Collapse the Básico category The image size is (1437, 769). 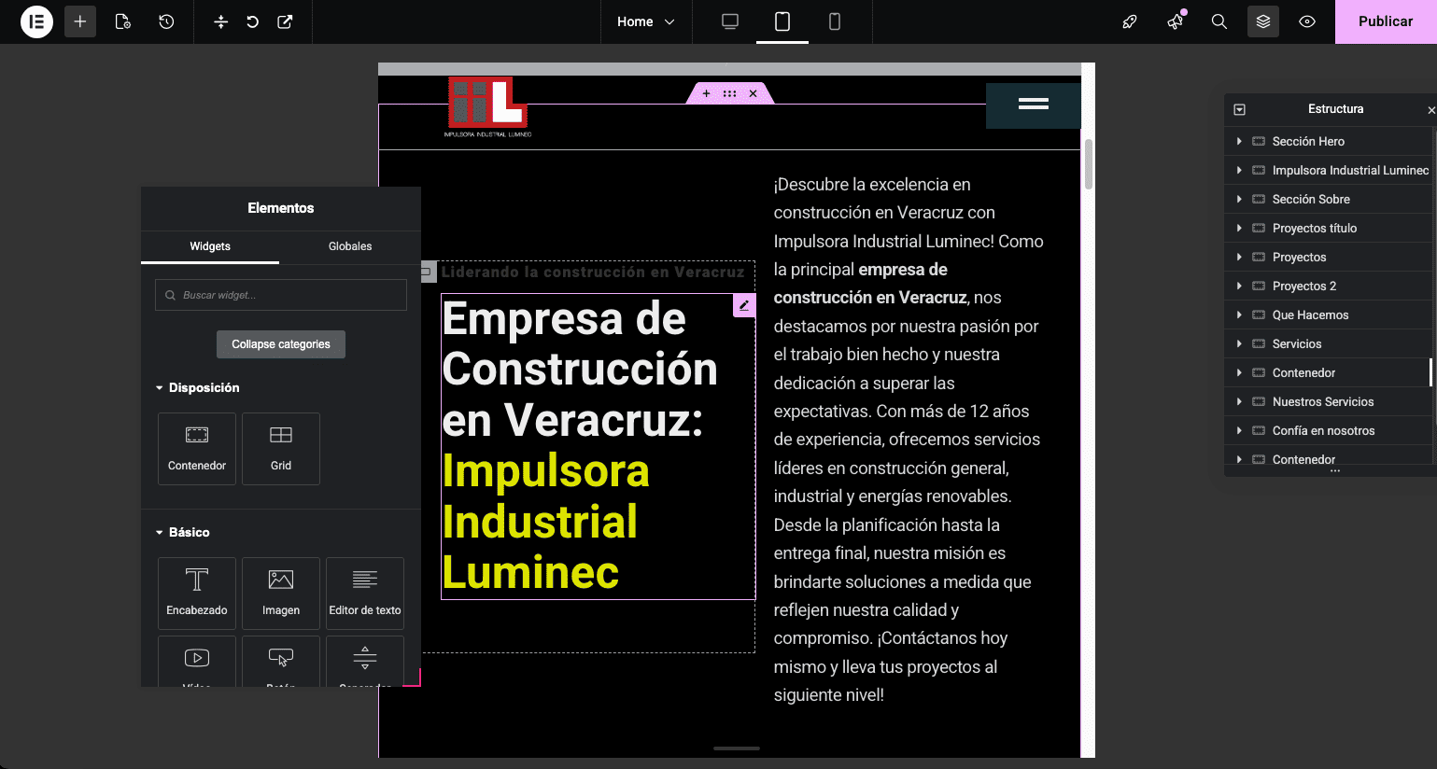tap(183, 532)
